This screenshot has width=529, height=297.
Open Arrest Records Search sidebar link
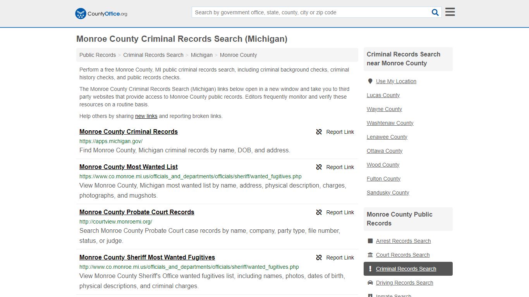[x=404, y=241]
